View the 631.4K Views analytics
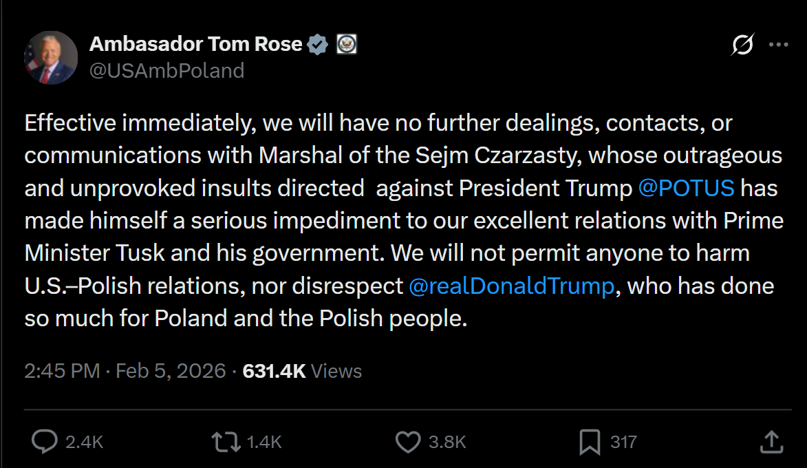The height and width of the screenshot is (468, 807). tap(302, 371)
